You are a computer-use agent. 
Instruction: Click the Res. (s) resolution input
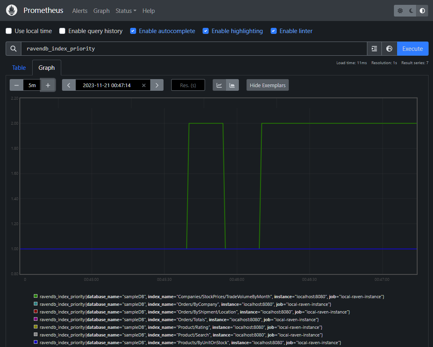coord(188,85)
